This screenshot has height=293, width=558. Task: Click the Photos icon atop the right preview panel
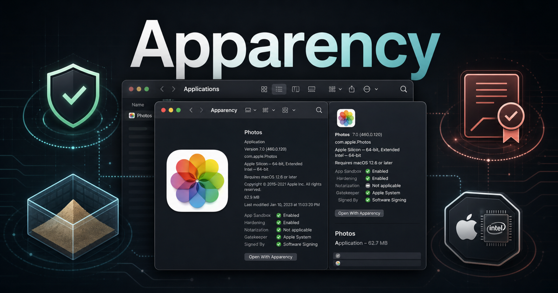[346, 118]
